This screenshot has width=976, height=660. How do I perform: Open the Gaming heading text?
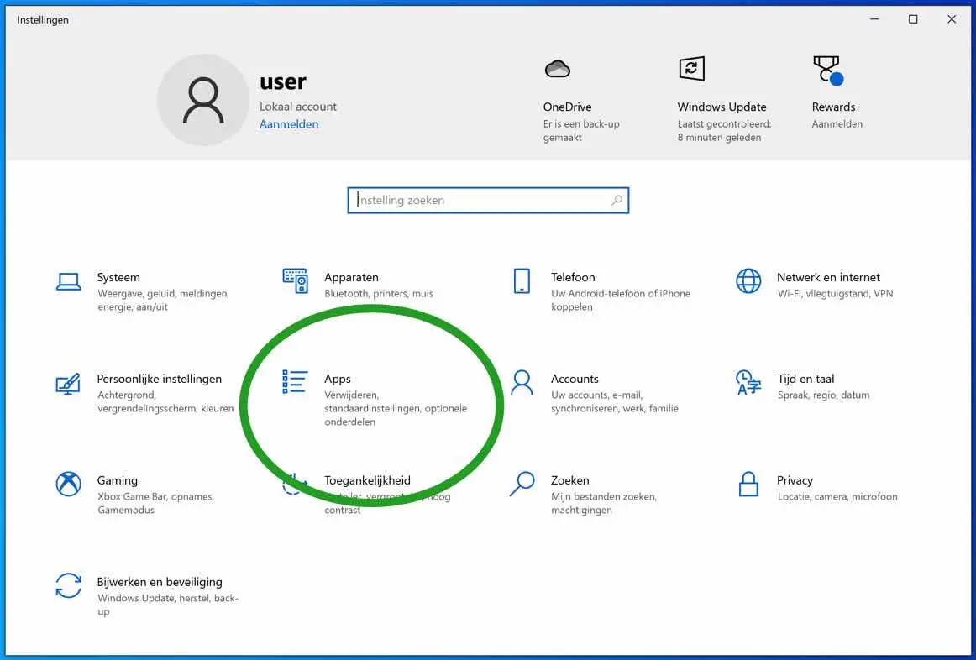pyautogui.click(x=117, y=480)
